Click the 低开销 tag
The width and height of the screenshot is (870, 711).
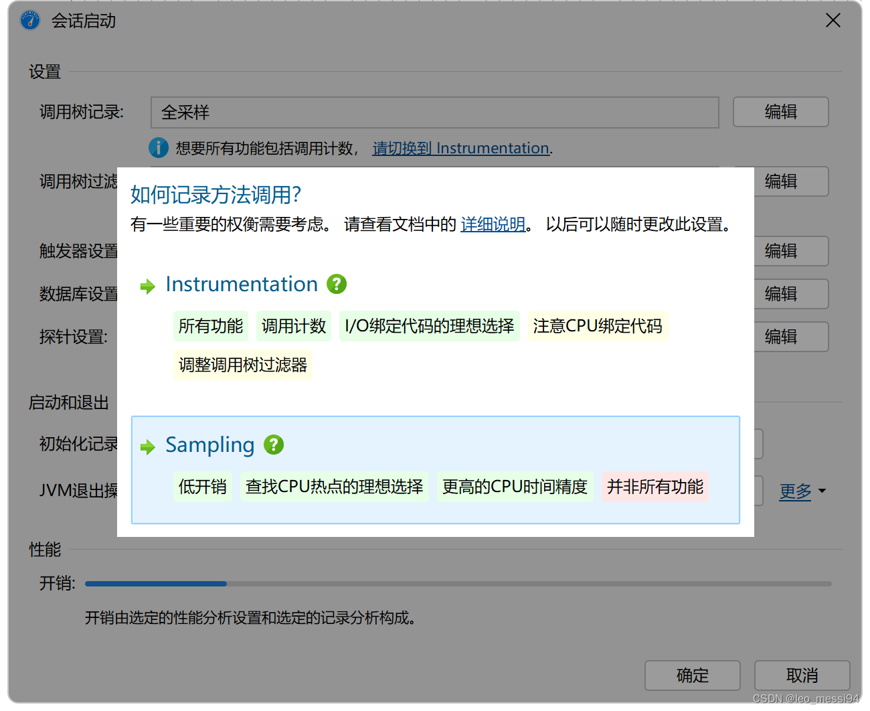(203, 487)
